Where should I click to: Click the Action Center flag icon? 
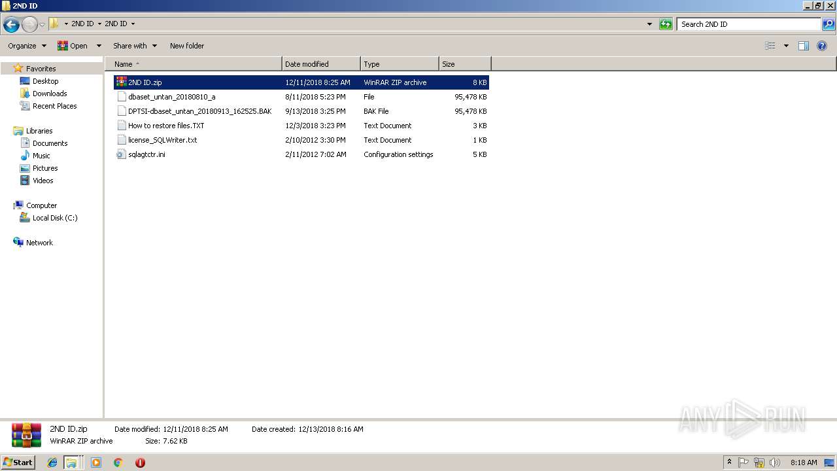tap(743, 462)
